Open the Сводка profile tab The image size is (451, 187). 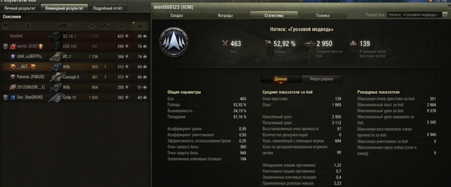(x=177, y=15)
